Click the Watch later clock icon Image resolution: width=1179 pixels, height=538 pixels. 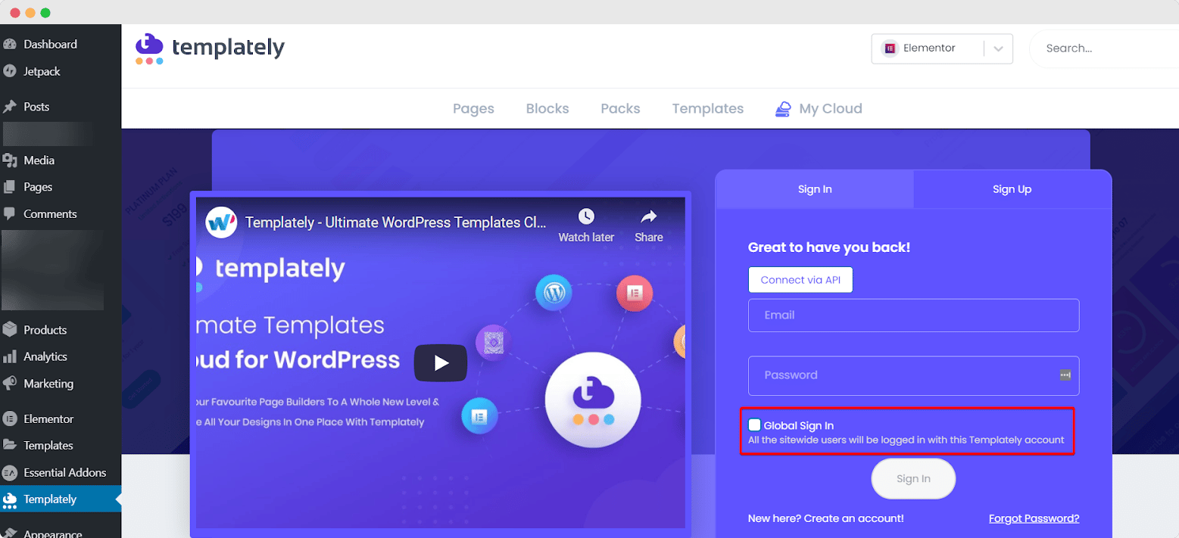(x=586, y=217)
